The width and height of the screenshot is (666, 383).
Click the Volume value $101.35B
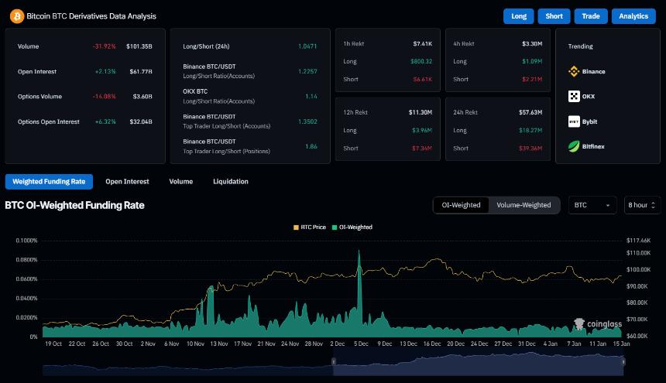point(139,46)
